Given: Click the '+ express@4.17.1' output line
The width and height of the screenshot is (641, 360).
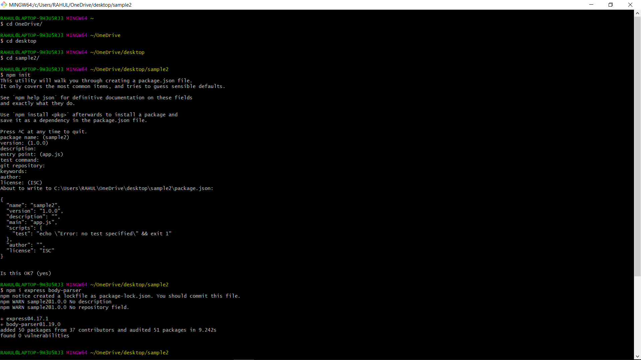Looking at the screenshot, I should click(x=24, y=319).
